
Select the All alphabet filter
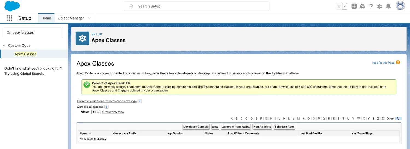pyautogui.click(x=399, y=119)
